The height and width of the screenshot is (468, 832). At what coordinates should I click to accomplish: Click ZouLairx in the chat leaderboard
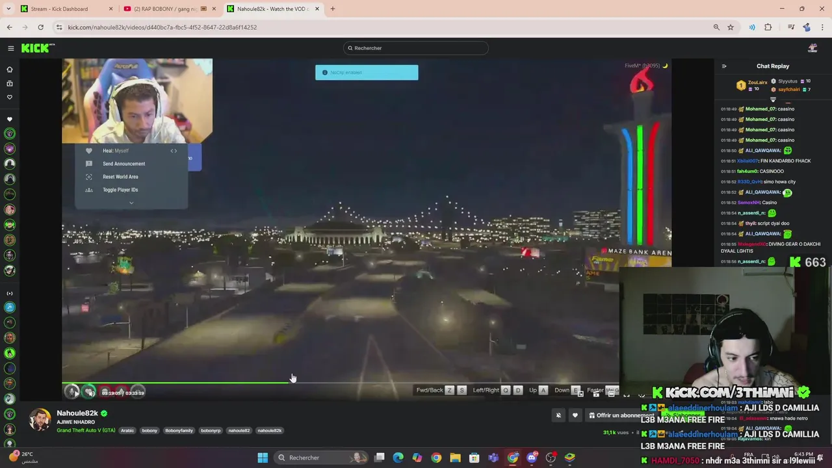[x=757, y=83]
